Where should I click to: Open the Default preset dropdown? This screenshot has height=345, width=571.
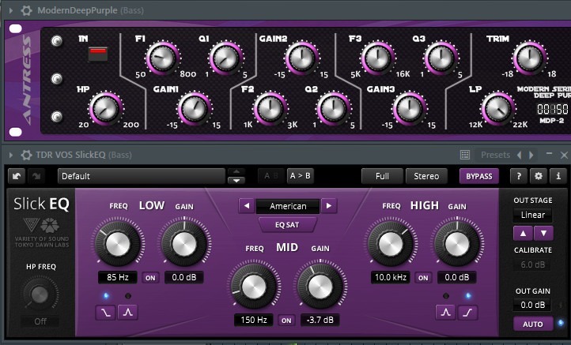[x=142, y=176]
